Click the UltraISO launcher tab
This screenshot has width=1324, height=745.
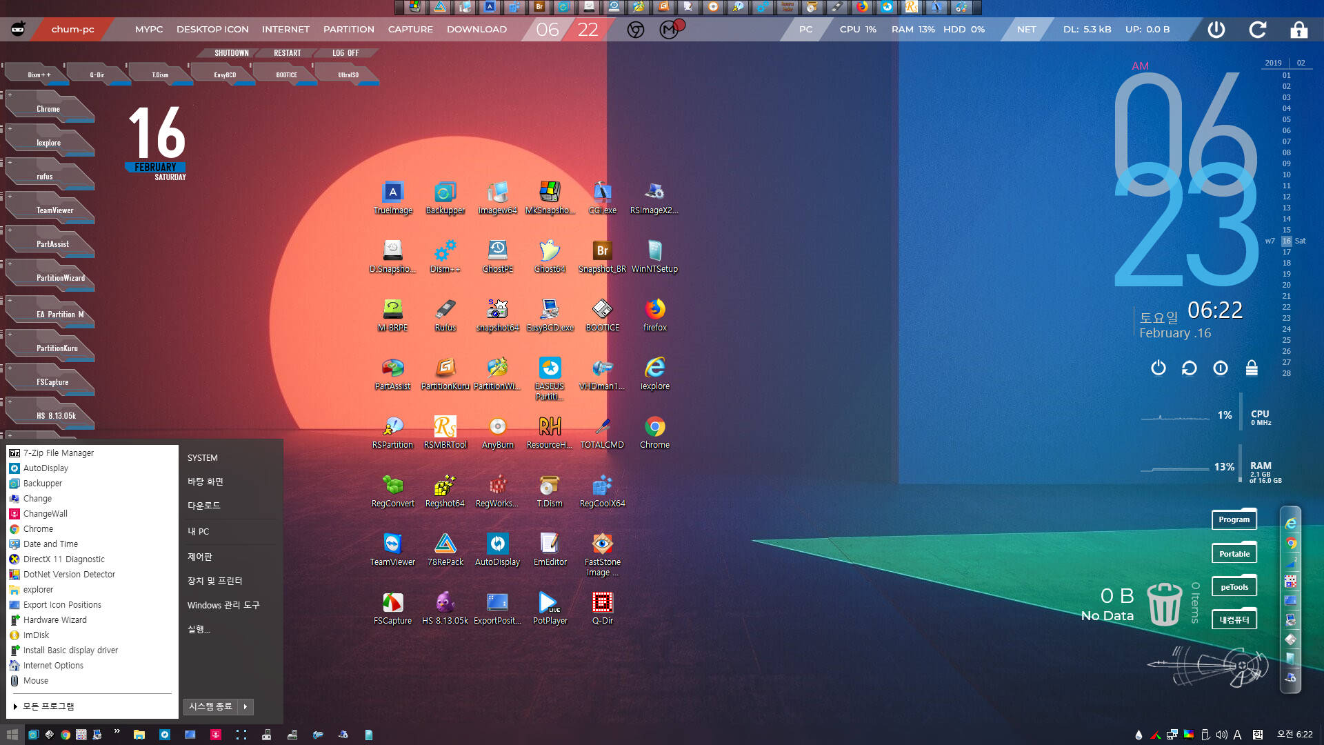click(x=347, y=74)
